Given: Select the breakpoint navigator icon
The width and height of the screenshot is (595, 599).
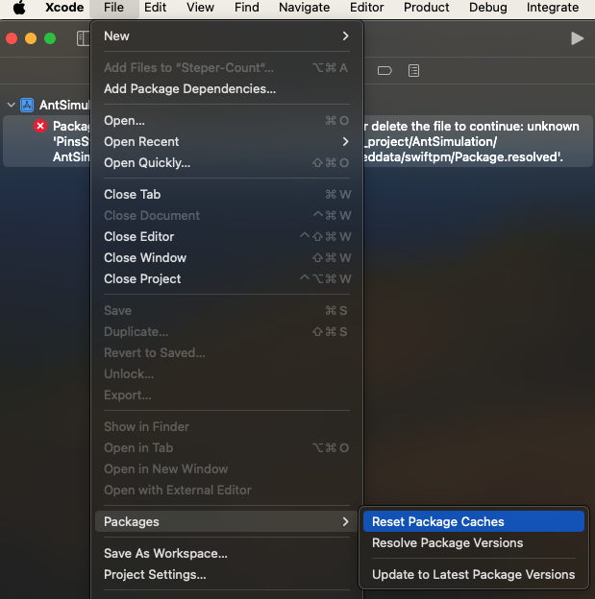Looking at the screenshot, I should (x=384, y=71).
